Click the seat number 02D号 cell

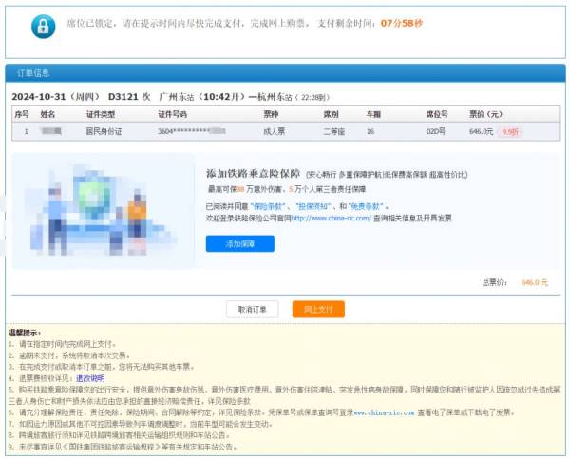pos(435,131)
